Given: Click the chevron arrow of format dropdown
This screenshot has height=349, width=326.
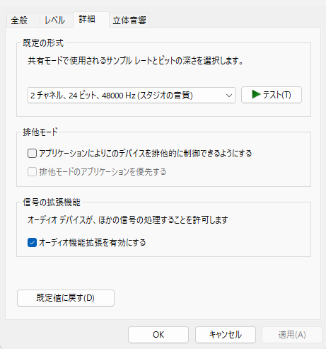Looking at the screenshot, I should coord(229,96).
